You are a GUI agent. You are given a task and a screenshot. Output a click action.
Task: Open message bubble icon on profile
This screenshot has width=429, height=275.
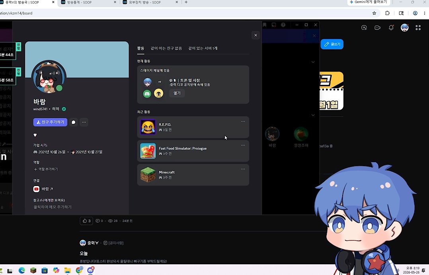(73, 122)
